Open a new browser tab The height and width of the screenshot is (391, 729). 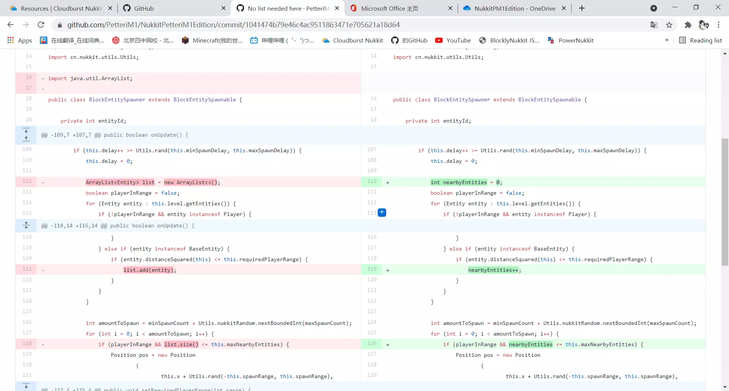[582, 8]
